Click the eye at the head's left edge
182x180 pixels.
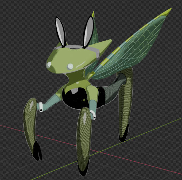49,65
